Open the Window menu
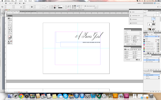 pyautogui.click(x=44, y=1)
